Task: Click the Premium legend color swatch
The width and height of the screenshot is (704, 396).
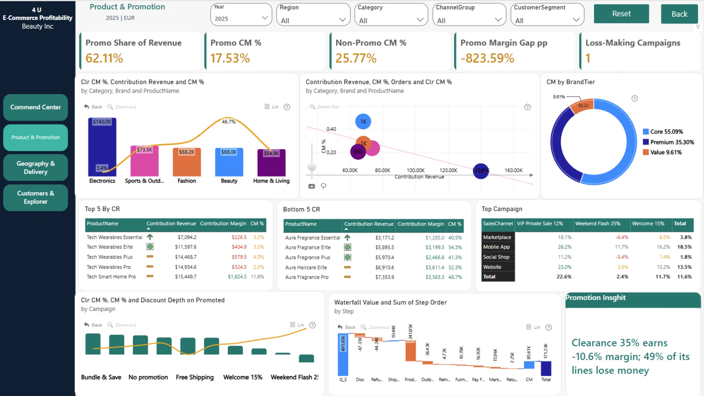Action: click(x=646, y=142)
